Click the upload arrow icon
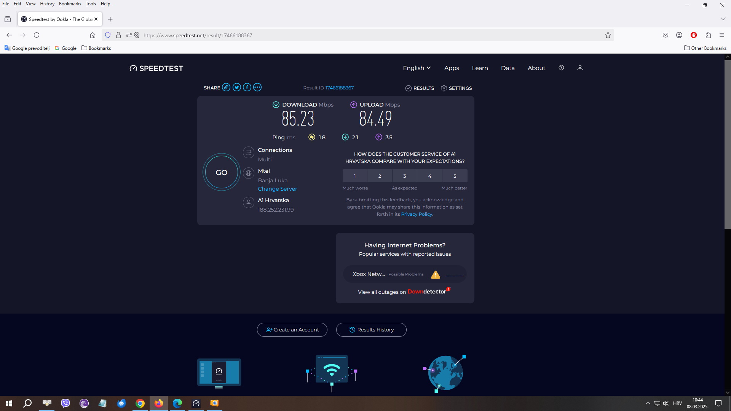 click(x=354, y=105)
